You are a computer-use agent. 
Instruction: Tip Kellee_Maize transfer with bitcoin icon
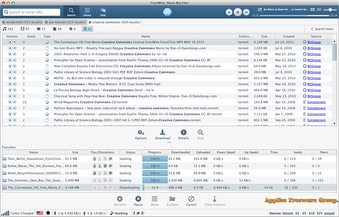[x=94, y=166]
